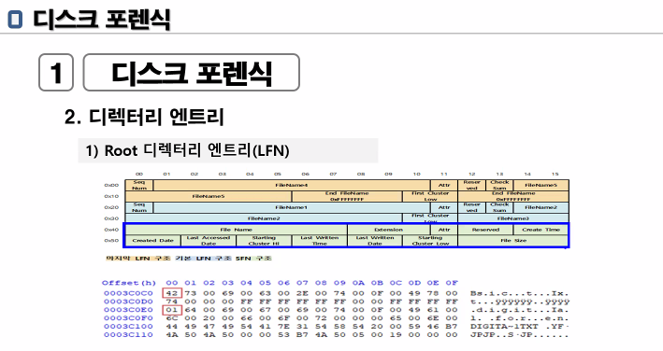Image resolution: width=663 pixels, height=351 pixels.
Task: Select the FileName1 cell in the diagram
Action: point(292,207)
